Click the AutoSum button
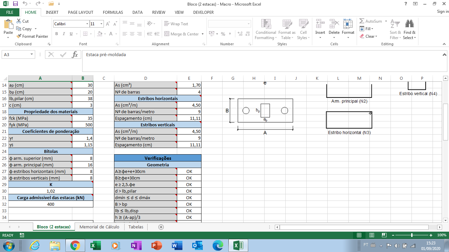Viewport: 449px width, 252px height. pyautogui.click(x=371, y=21)
